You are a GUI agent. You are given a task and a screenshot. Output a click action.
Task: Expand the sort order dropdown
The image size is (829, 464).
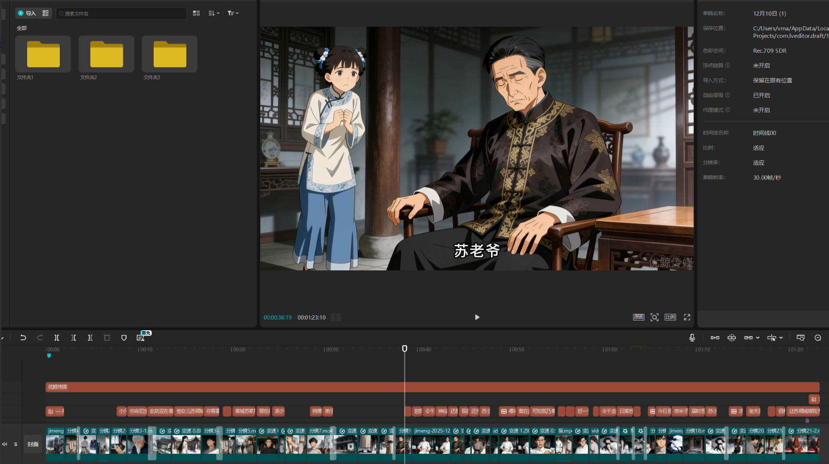[214, 13]
